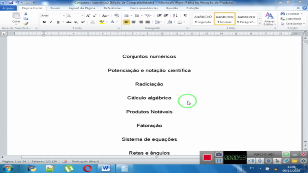Expand the styles gallery More arrow
This screenshot has height=173, width=308.
pyautogui.click(x=260, y=24)
